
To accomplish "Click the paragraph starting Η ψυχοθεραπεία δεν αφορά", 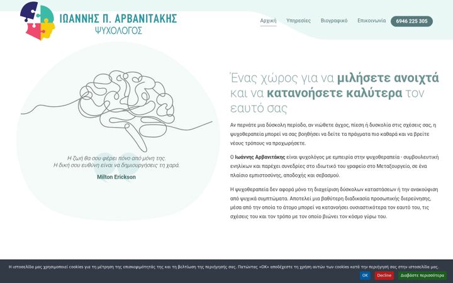I will 334,203.
